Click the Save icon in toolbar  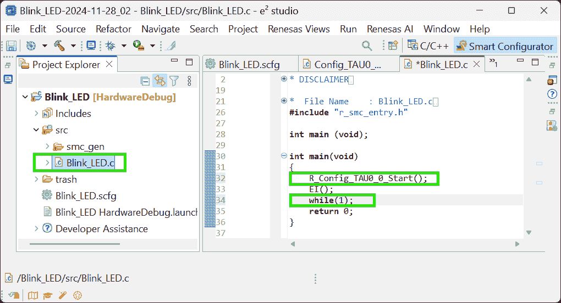click(11, 46)
